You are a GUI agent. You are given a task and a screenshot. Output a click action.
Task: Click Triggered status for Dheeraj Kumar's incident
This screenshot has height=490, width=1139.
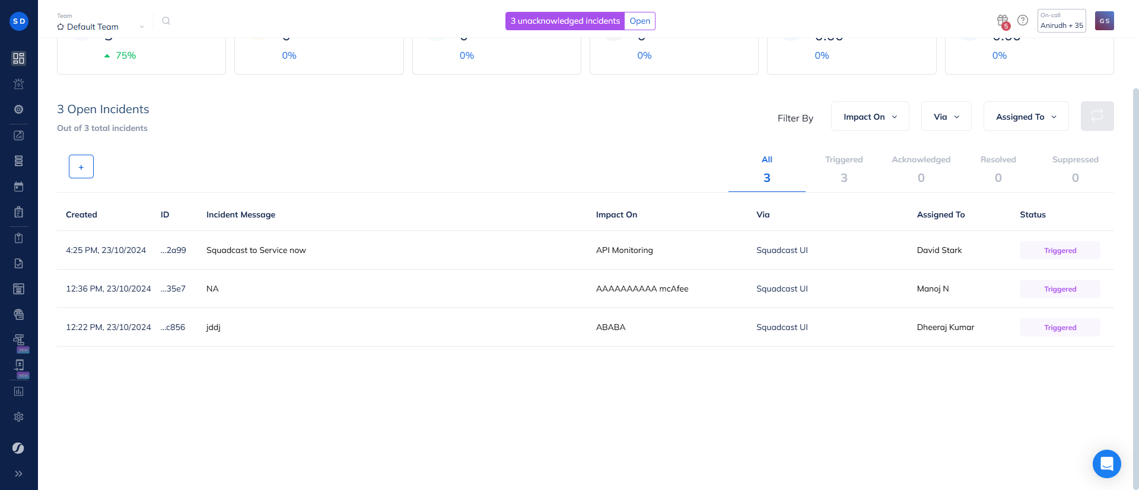[1060, 328]
